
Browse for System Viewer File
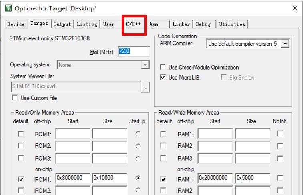tap(145, 87)
